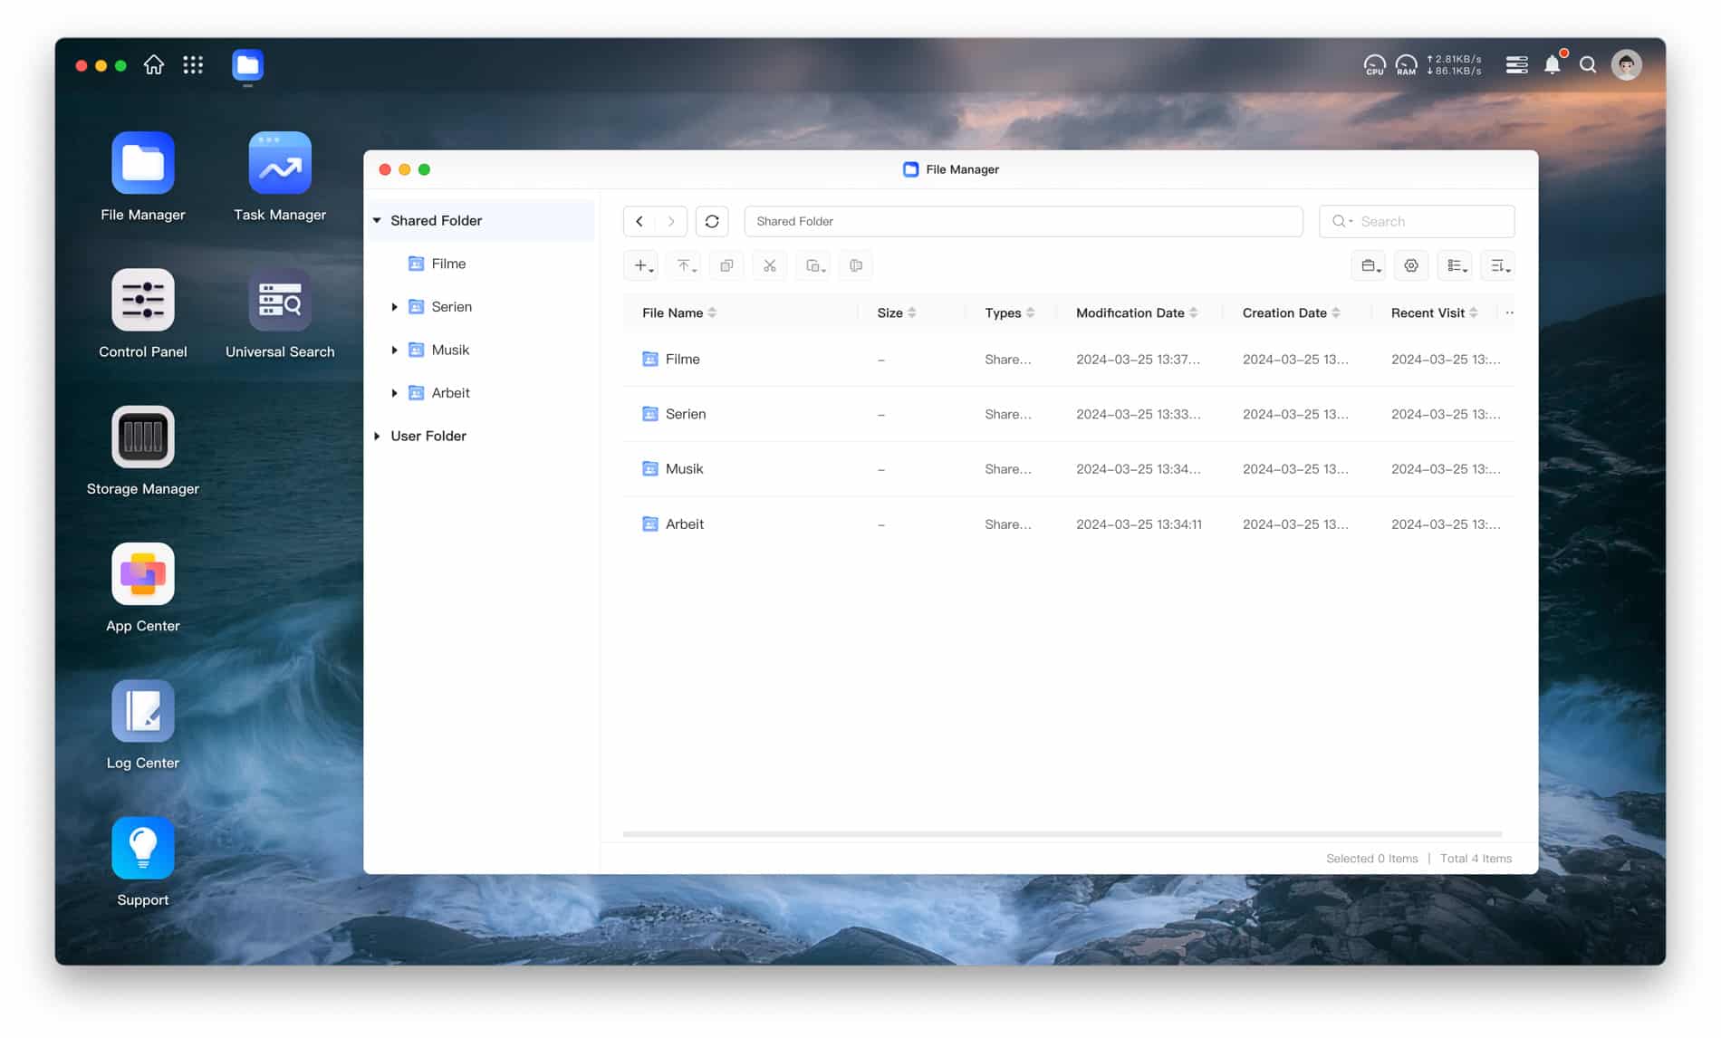Sort by File Name column
This screenshot has height=1038, width=1721.
[678, 312]
